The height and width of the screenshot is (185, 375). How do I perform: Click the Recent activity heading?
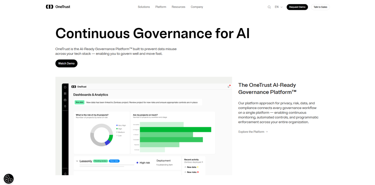click(x=191, y=159)
